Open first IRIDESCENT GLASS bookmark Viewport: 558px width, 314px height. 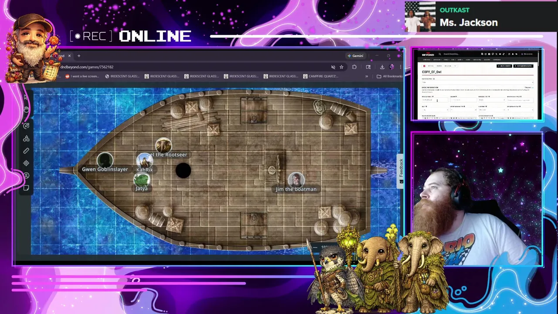click(x=122, y=76)
